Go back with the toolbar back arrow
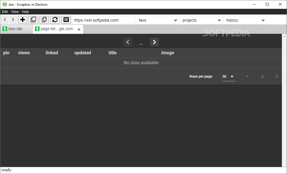The height and width of the screenshot is (174, 287). (x=5, y=20)
